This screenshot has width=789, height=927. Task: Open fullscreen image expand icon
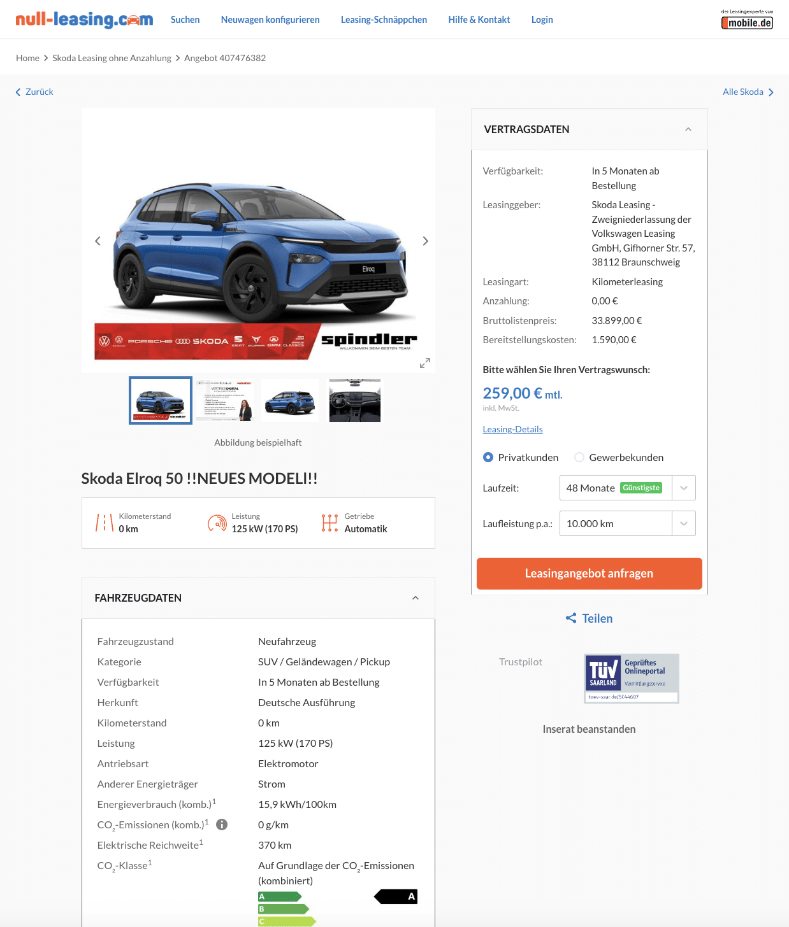tap(425, 363)
